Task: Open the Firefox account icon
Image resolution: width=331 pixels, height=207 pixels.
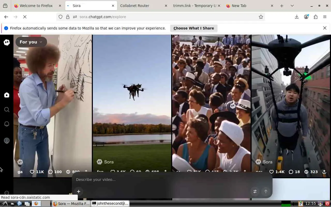Action: (306, 17)
